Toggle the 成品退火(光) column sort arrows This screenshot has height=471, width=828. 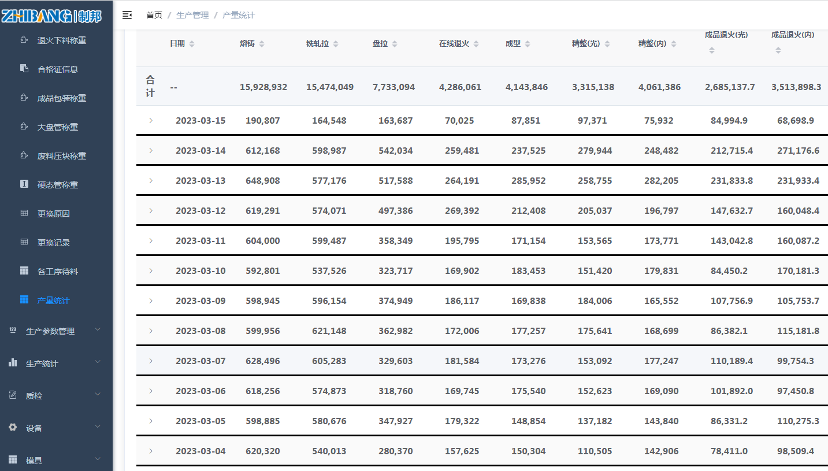click(712, 50)
